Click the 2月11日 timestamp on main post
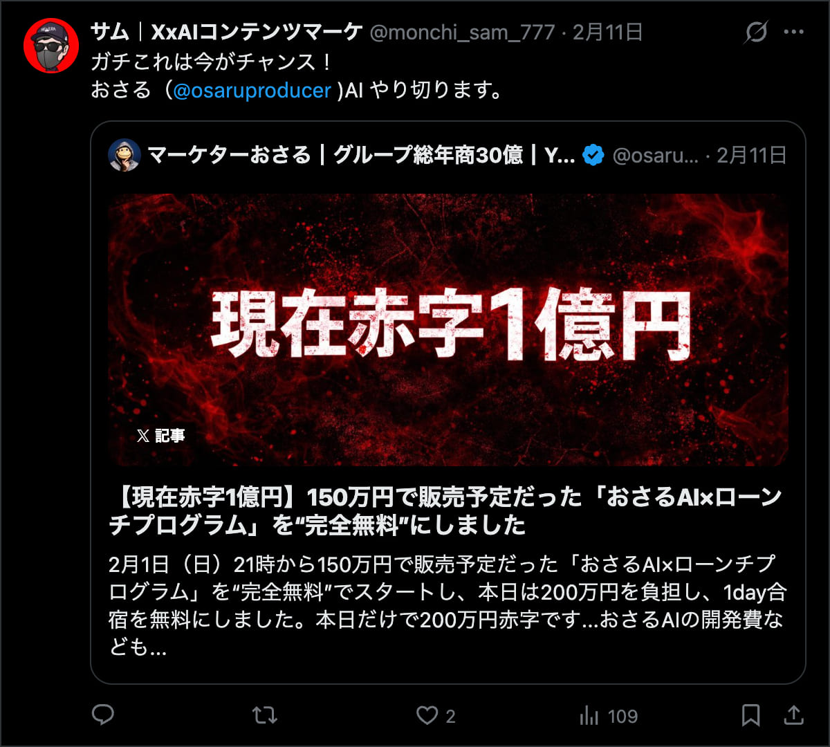Viewport: 830px width, 747px height. pos(607,32)
